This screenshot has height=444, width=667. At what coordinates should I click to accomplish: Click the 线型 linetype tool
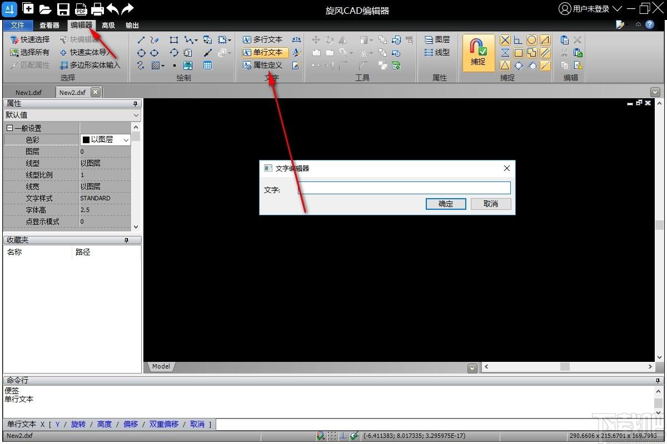pos(437,52)
